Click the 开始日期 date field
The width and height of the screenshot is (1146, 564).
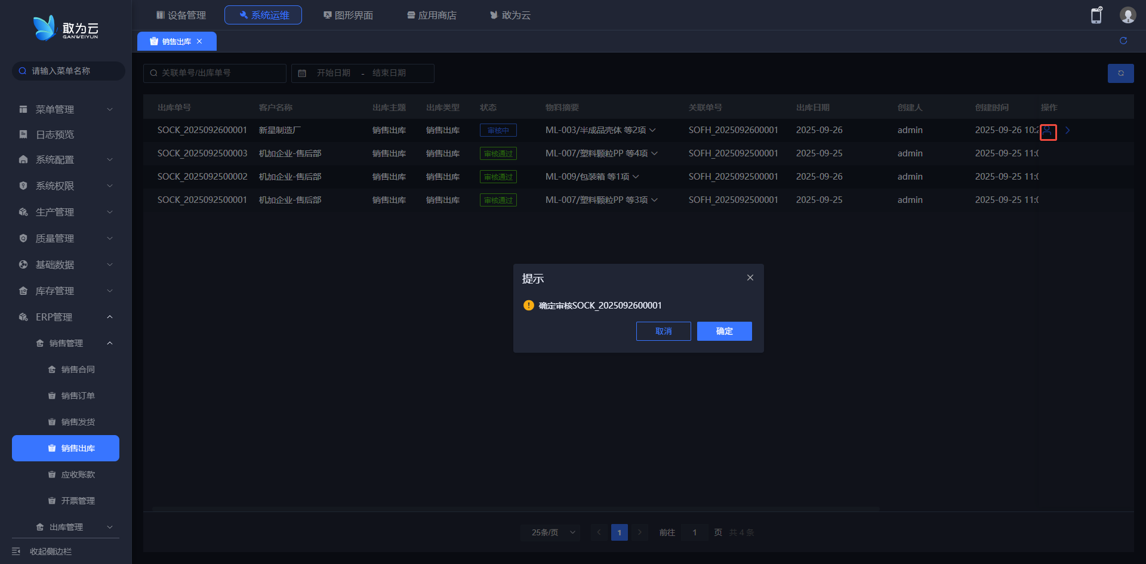coord(333,73)
